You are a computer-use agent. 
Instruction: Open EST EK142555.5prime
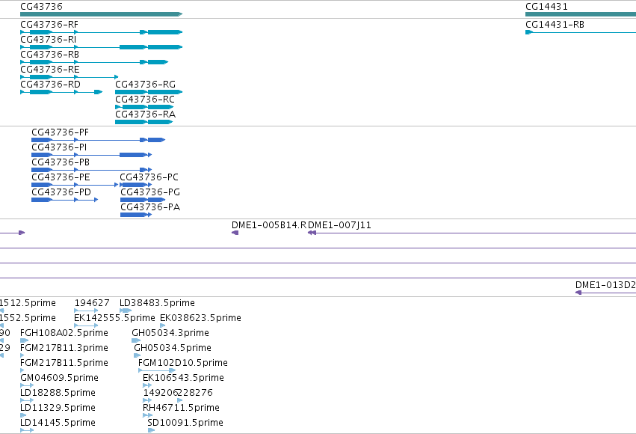(86, 326)
